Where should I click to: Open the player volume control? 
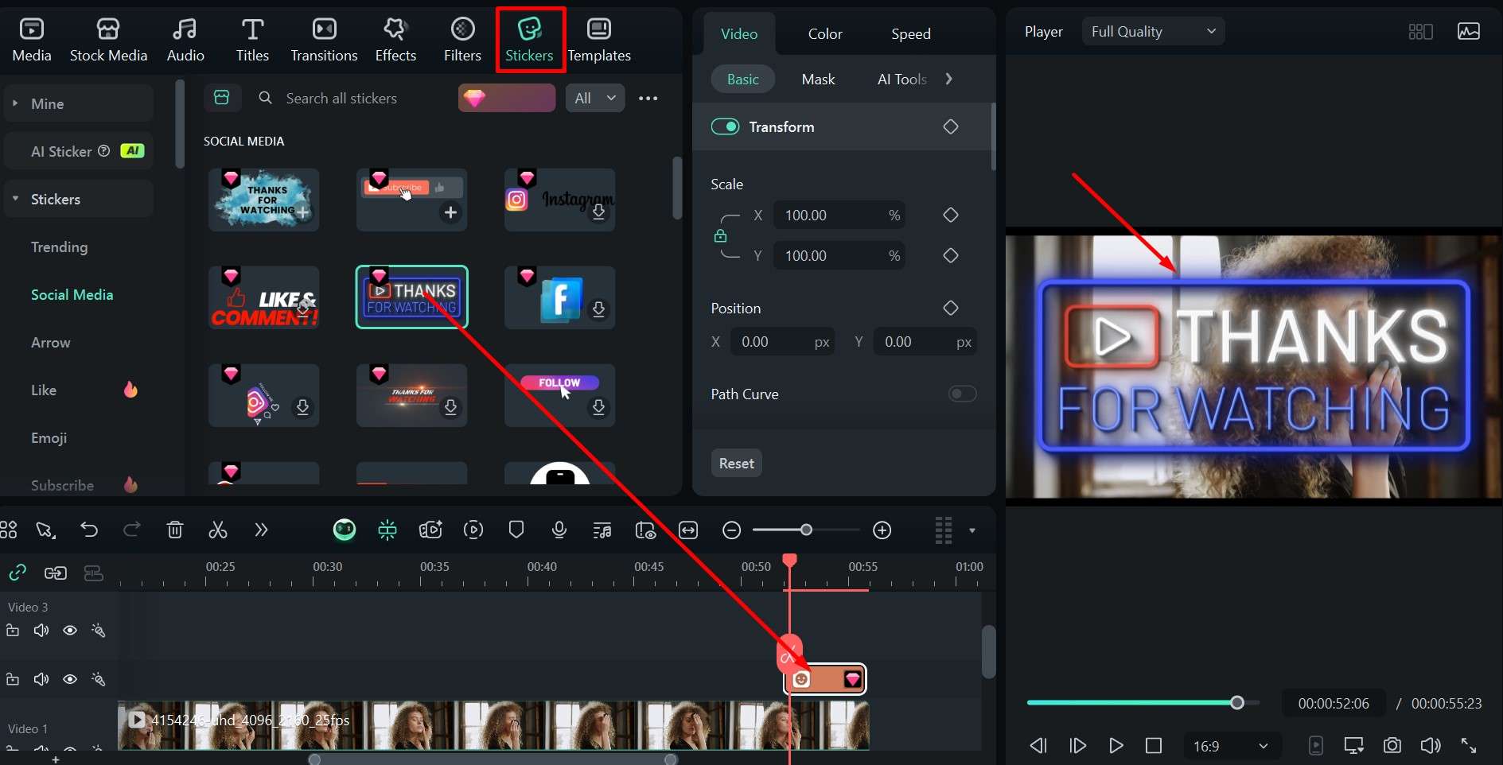1431,746
